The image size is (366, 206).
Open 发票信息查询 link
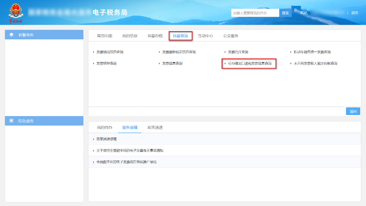coord(172,63)
